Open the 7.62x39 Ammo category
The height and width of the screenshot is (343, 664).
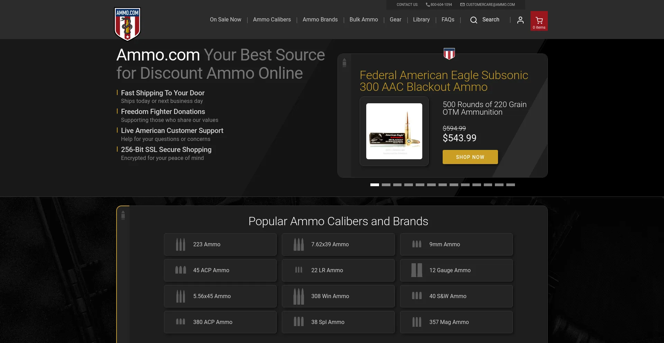point(338,244)
